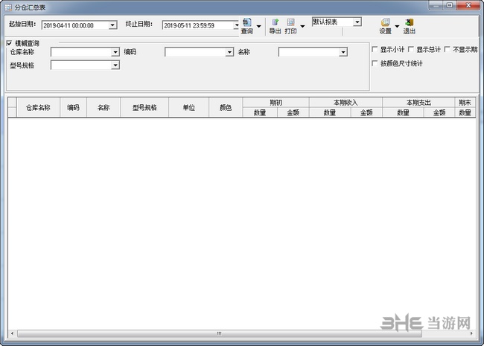
Task: Click 数量 header under 本期收入
Action: click(x=330, y=112)
